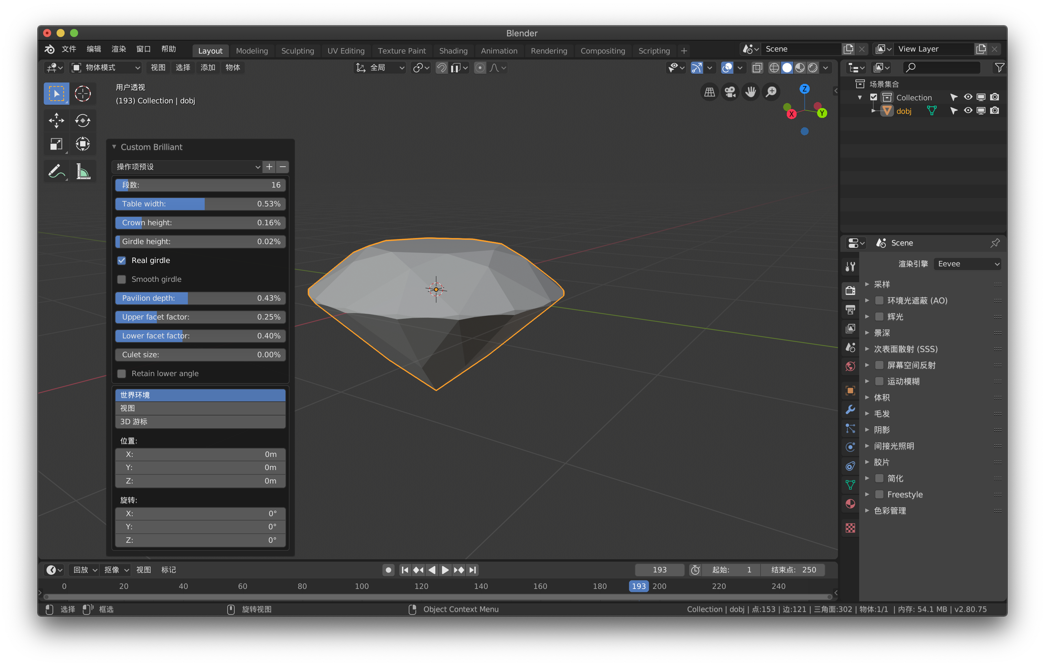Viewport: 1045px width, 666px height.
Task: Click the outliner search field
Action: point(941,68)
